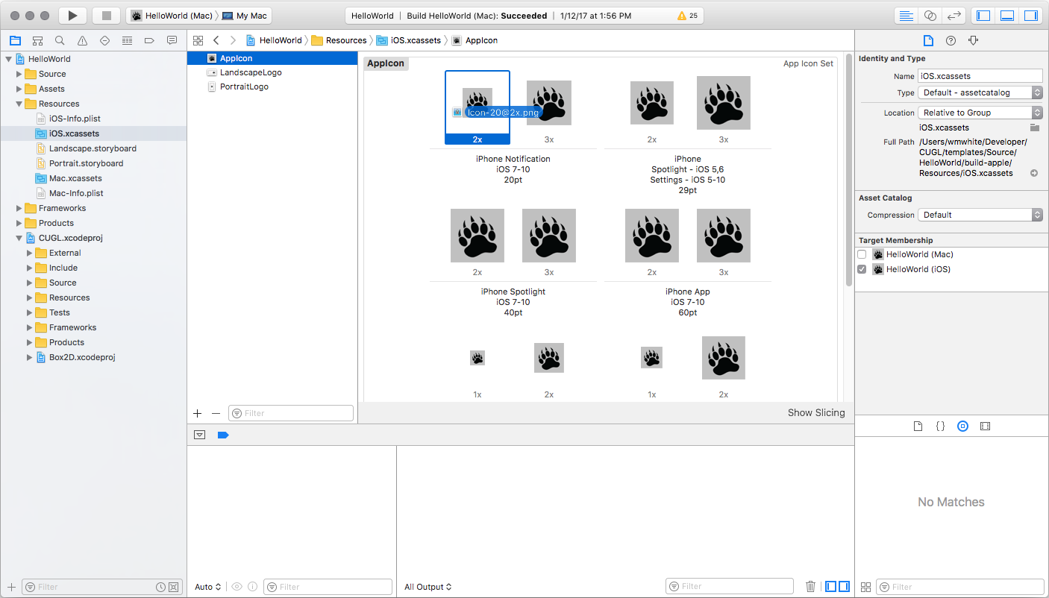Open the Type dropdown for asset catalog
The height and width of the screenshot is (598, 1049).
coord(981,92)
